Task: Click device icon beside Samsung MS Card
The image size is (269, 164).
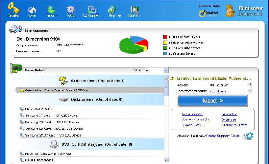Action: [x=22, y=122]
